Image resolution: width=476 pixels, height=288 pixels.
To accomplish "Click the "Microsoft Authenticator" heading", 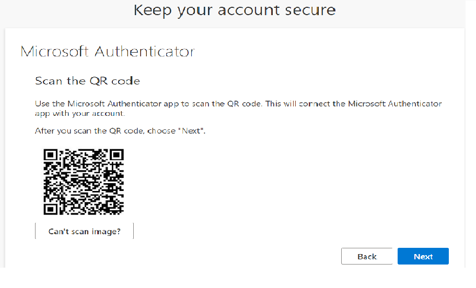I will (x=108, y=52).
